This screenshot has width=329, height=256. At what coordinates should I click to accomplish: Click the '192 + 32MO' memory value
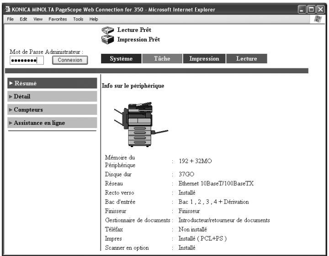pos(195,161)
